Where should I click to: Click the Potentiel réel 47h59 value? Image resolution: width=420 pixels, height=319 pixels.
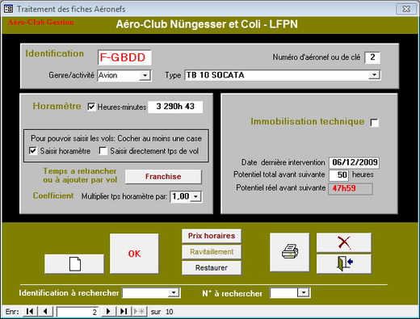(x=351, y=188)
